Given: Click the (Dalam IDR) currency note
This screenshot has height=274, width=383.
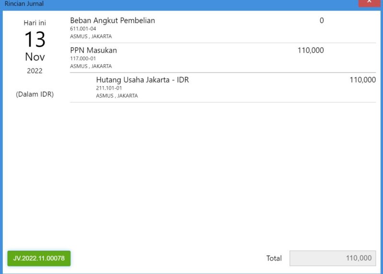Looking at the screenshot, I should (x=34, y=94).
